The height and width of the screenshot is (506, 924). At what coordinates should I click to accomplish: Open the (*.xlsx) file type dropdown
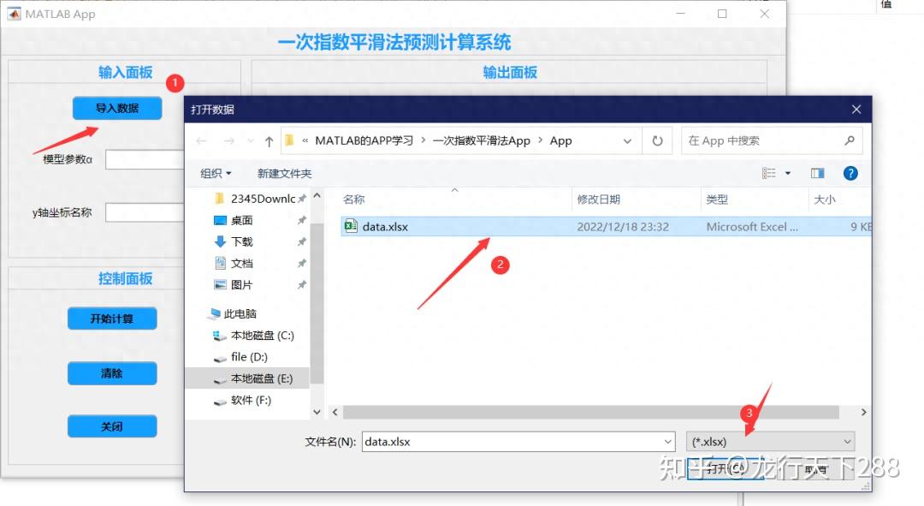pos(770,442)
